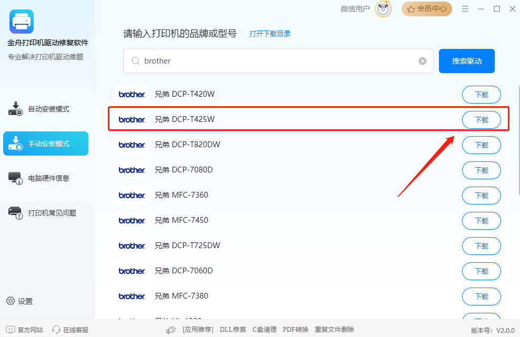The width and height of the screenshot is (520, 337).
Task: Download the 兄弟 MFC-7450 driver
Action: coord(481,221)
